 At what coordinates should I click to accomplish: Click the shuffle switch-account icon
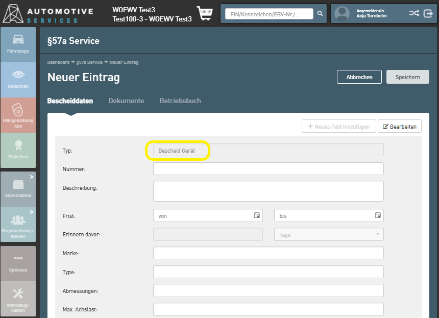click(414, 13)
